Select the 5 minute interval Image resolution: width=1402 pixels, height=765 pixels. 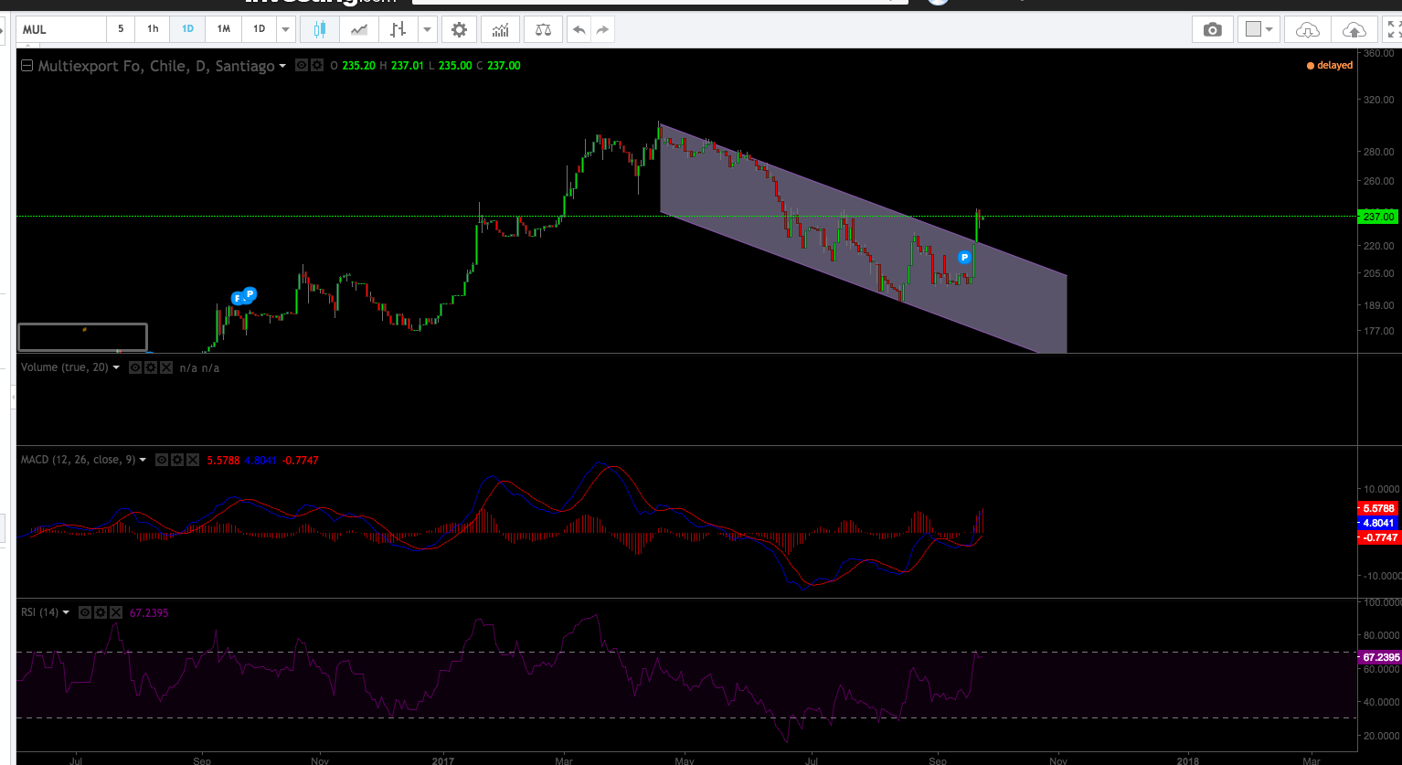click(121, 29)
